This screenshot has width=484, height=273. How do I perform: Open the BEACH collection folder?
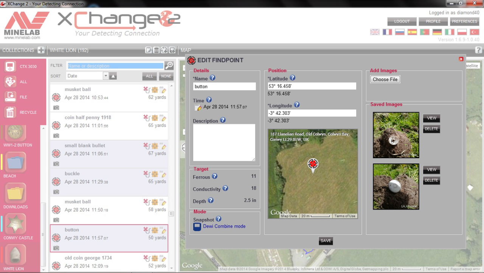tap(16, 162)
